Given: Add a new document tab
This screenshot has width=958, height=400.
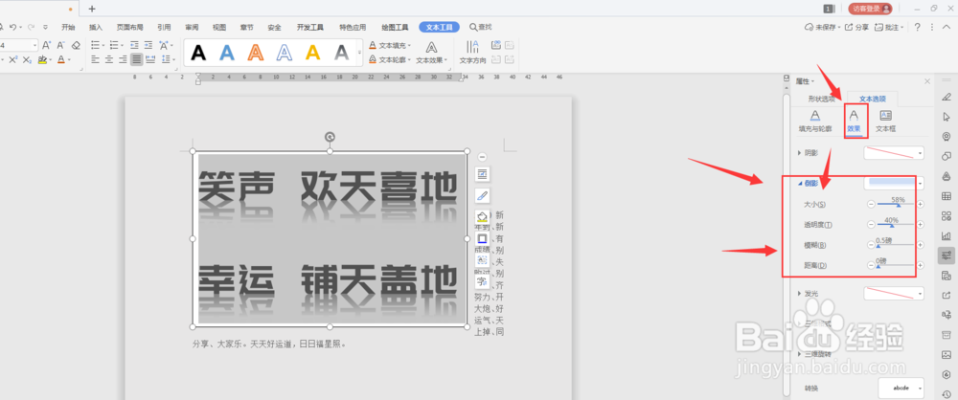Looking at the screenshot, I should click(92, 9).
